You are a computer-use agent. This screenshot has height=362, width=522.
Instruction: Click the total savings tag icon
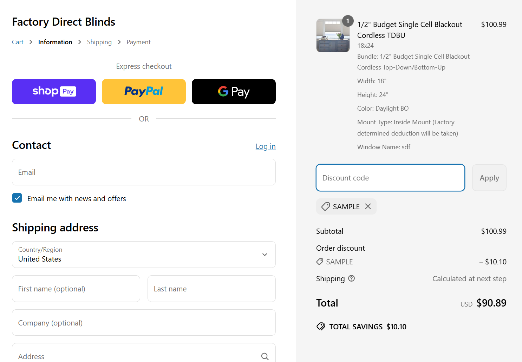coord(321,327)
